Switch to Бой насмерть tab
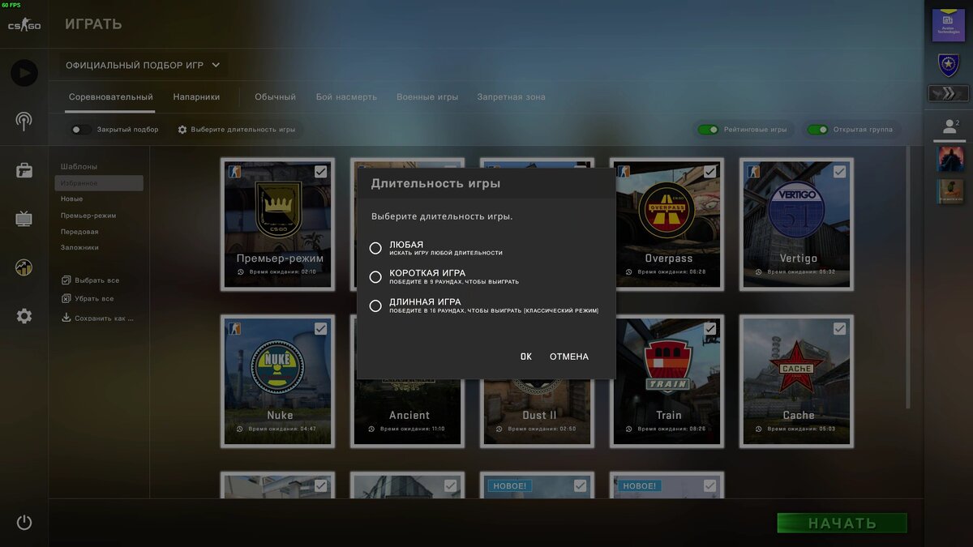The height and width of the screenshot is (547, 973). 346,97
